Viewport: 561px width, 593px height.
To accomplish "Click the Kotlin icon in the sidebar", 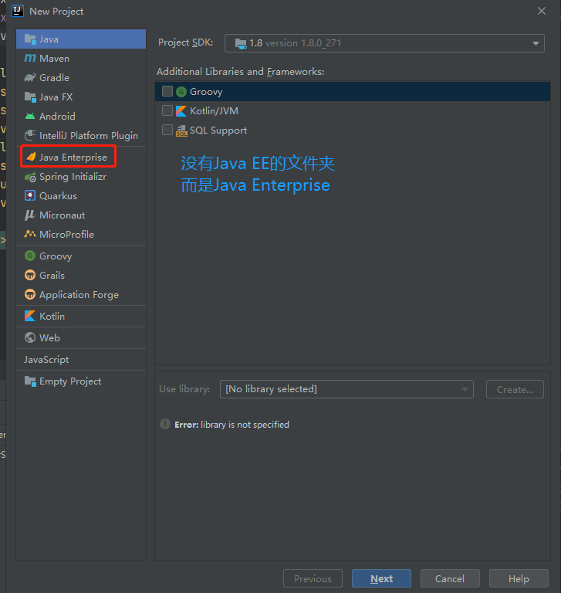I will point(30,316).
